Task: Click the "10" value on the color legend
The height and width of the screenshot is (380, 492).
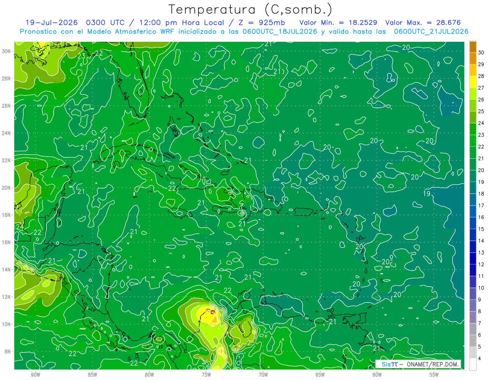Action: 481,288
